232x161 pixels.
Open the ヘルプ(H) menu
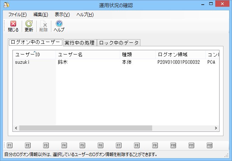click(85, 15)
